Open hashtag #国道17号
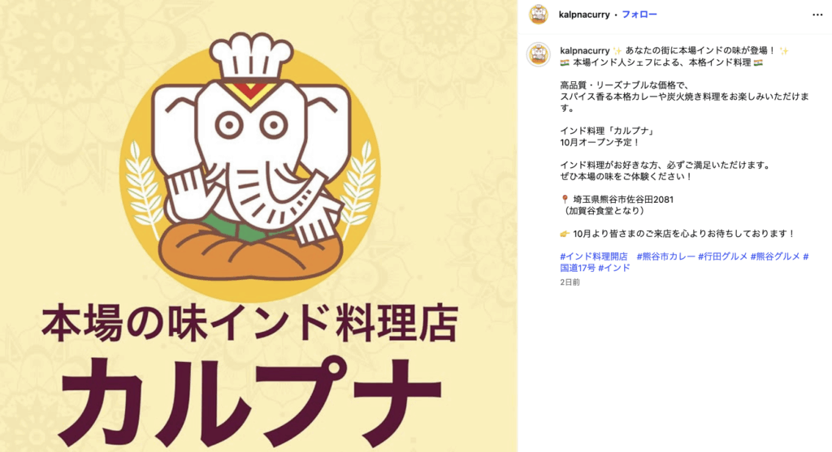832x452 pixels. point(578,268)
